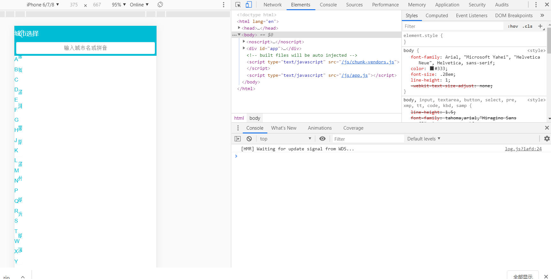Click the new style rule plus icon
Screen dimensions: 551x279
tap(540, 26)
